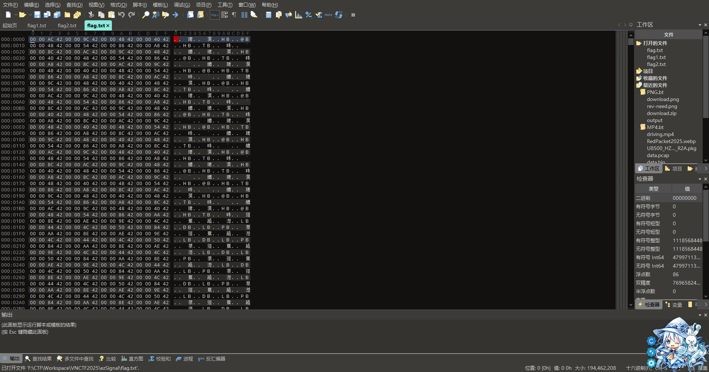Toggle the Hex edit mode button

coord(215,15)
